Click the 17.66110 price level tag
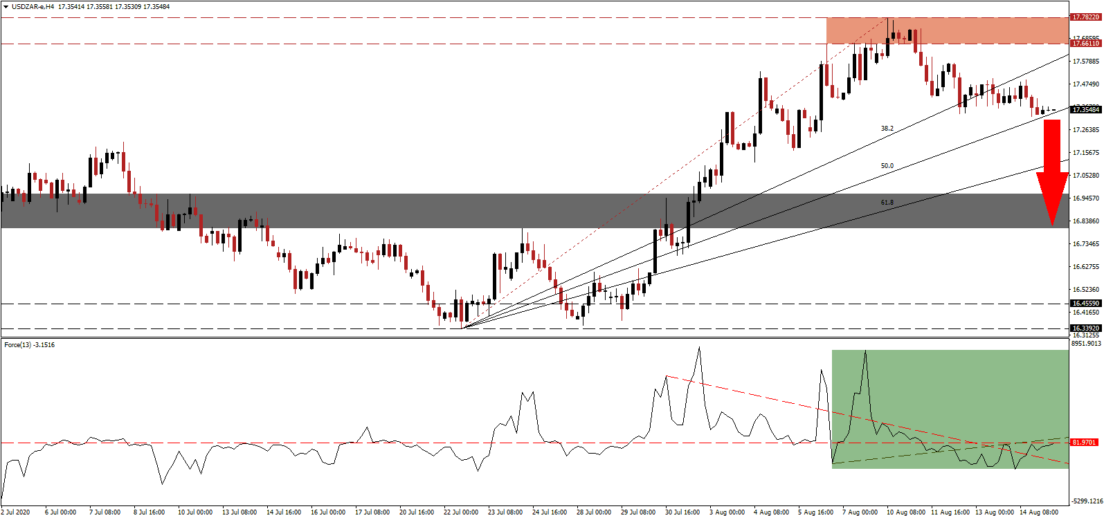The image size is (1104, 520). tap(1085, 44)
